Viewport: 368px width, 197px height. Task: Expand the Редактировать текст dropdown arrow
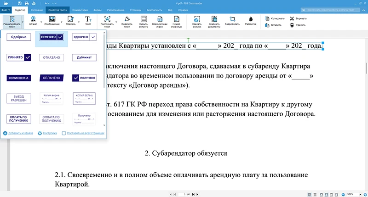(23, 22)
